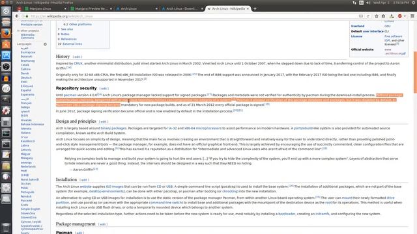
Task: Open the portsbuild link
Action: point(303,128)
